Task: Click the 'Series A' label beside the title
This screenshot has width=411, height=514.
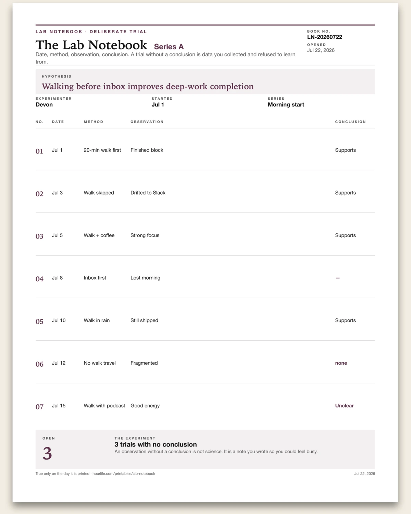Action: (169, 47)
